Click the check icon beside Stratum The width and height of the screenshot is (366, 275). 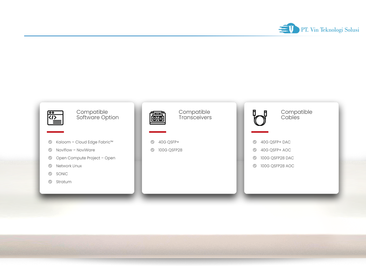tap(50, 182)
